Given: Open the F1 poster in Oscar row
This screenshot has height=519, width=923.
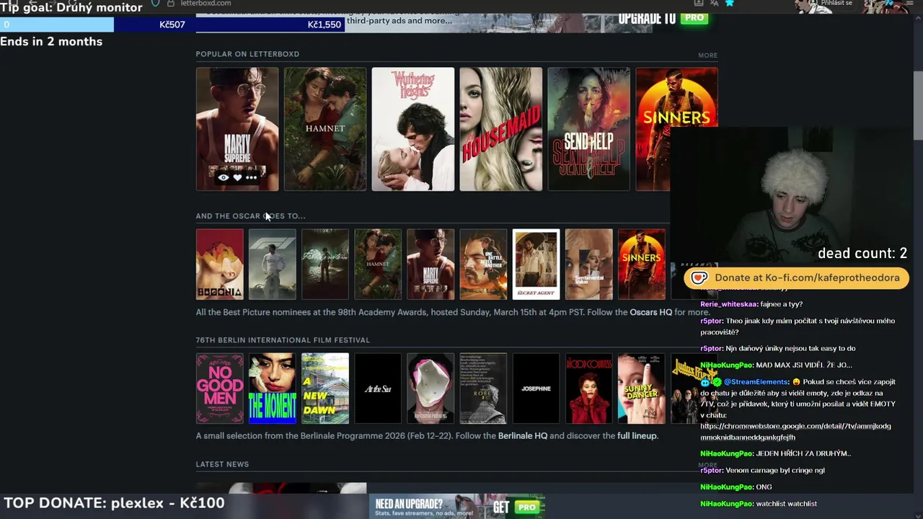Looking at the screenshot, I should (273, 264).
